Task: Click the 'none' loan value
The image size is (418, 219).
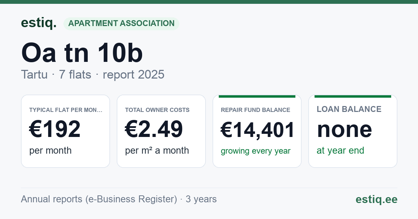Action: click(344, 129)
